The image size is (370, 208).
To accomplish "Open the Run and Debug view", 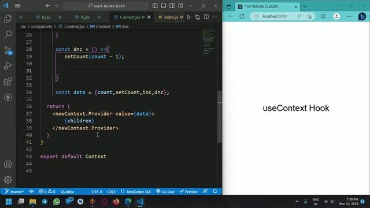I will pos(8,66).
